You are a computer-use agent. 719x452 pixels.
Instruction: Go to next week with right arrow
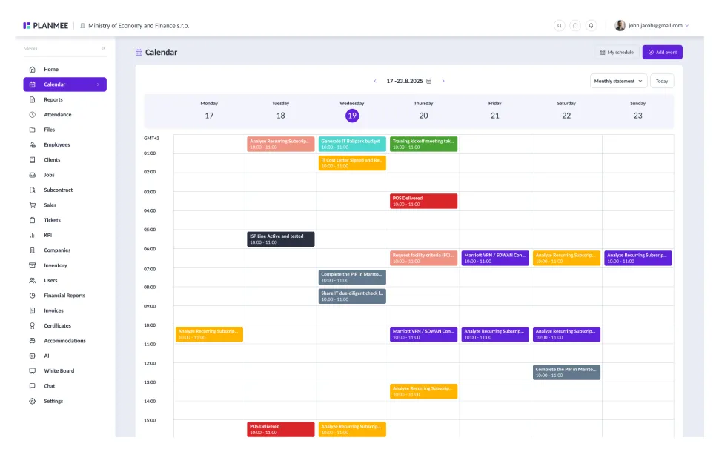tap(443, 82)
